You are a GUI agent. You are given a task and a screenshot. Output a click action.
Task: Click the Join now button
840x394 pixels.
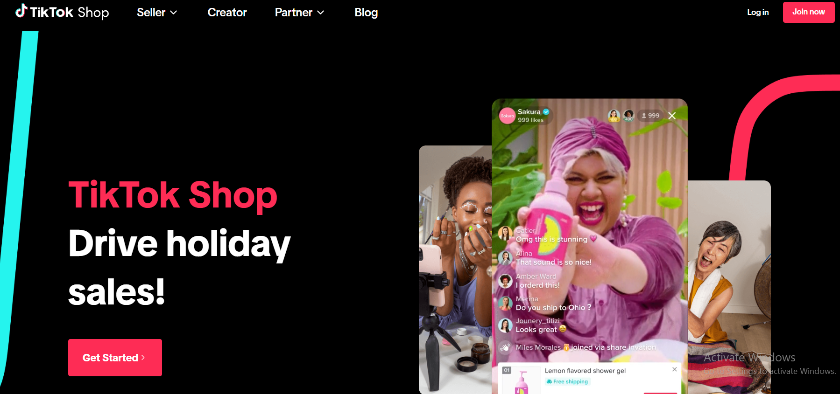point(809,12)
